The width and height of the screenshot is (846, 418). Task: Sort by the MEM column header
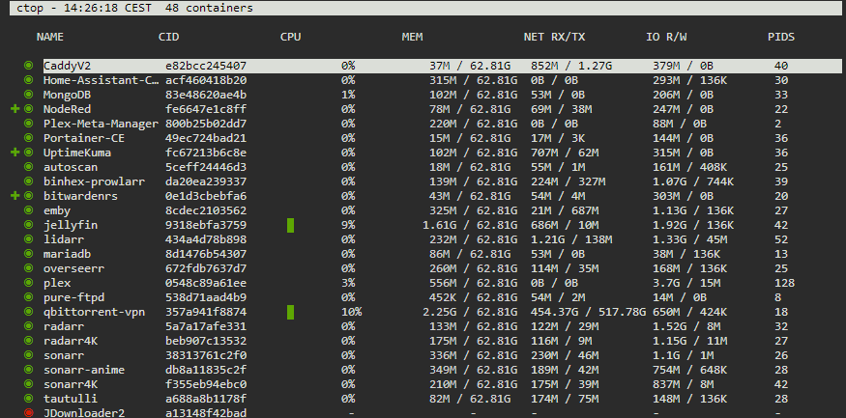coord(412,38)
